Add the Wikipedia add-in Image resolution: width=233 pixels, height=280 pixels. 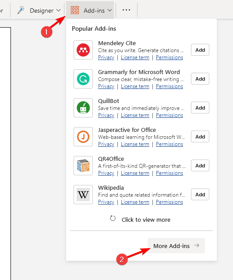tap(200, 195)
